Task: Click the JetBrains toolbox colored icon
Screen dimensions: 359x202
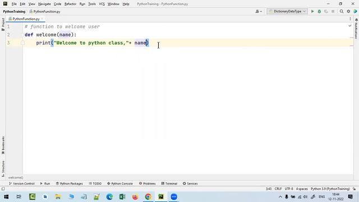Action: (355, 11)
